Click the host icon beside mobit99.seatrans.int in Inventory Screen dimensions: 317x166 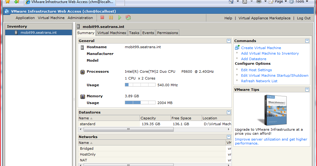(16, 33)
